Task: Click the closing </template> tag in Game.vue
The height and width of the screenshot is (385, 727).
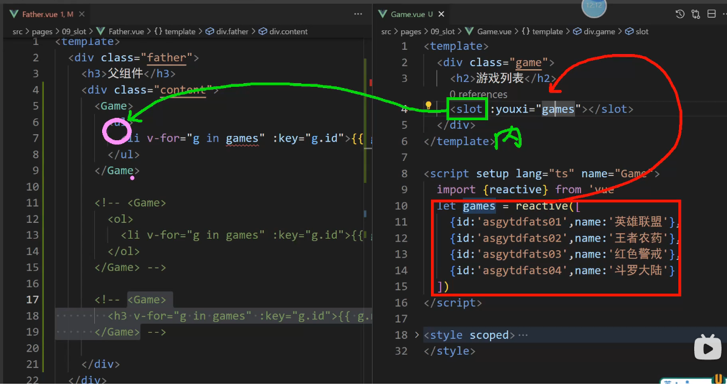Action: [460, 141]
